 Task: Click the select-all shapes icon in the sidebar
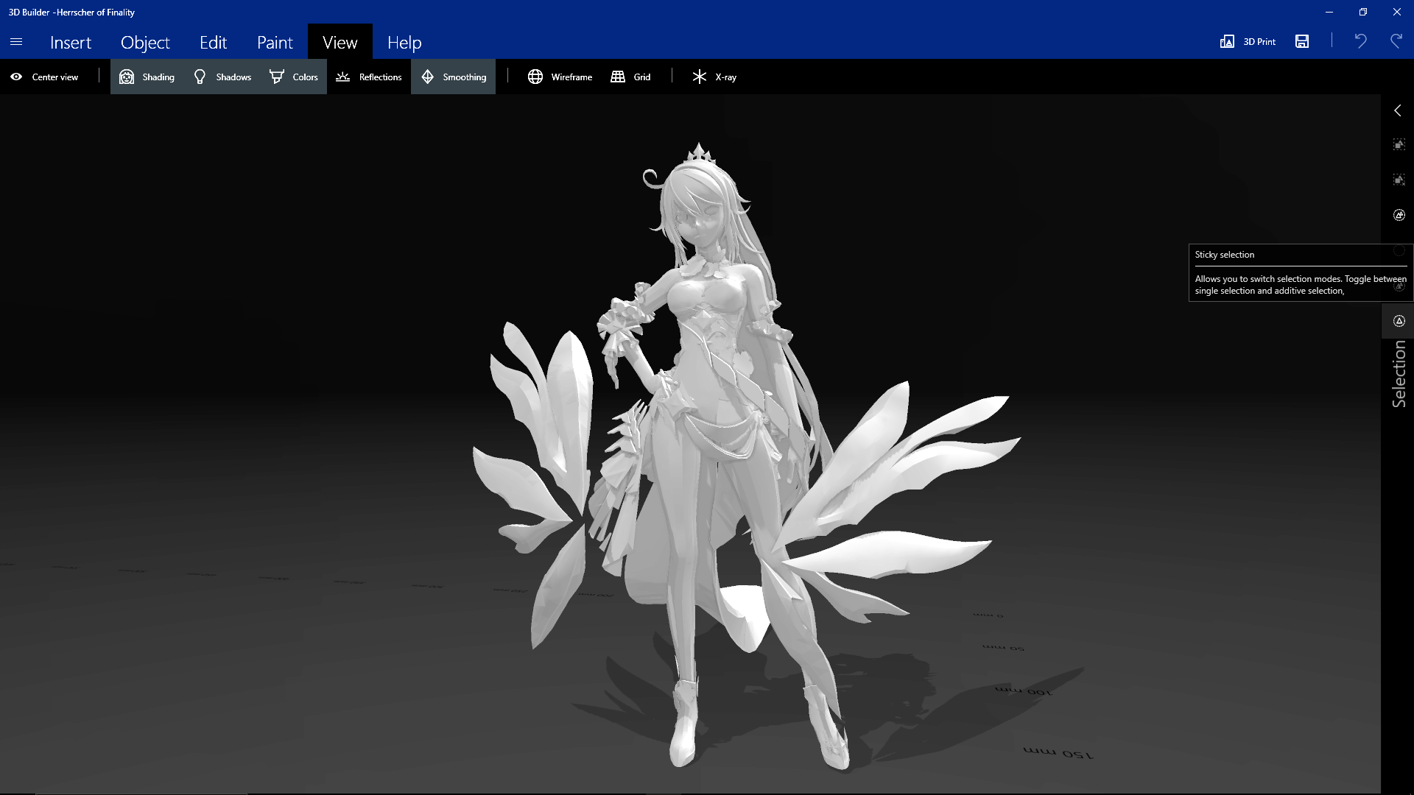1399,144
